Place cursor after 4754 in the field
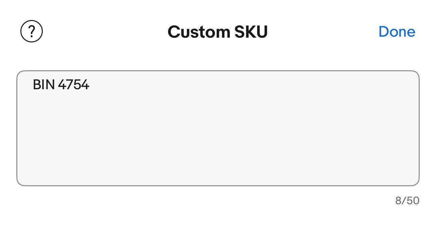The height and width of the screenshot is (247, 436). (x=90, y=84)
